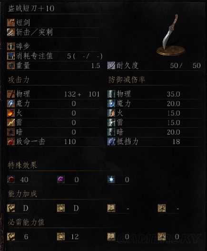Click the dagger weapon preview image

171,35
